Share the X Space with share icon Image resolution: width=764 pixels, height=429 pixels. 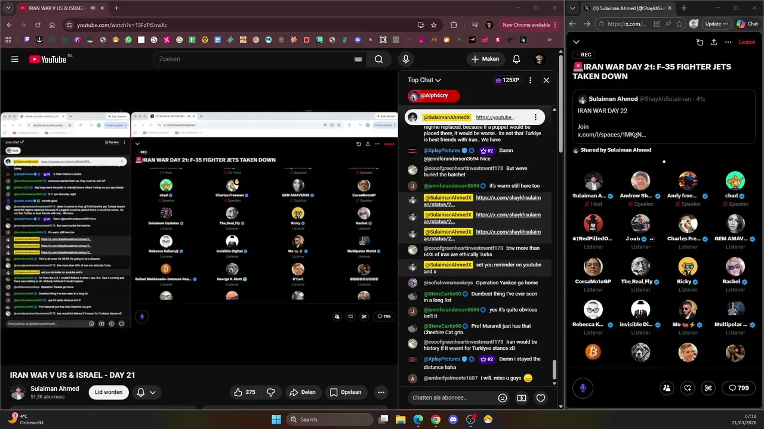(714, 42)
